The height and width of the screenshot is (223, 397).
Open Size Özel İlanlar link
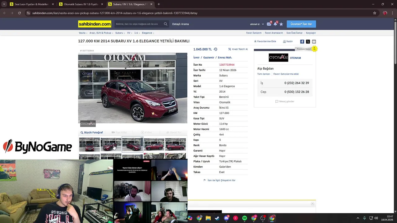tap(294, 33)
